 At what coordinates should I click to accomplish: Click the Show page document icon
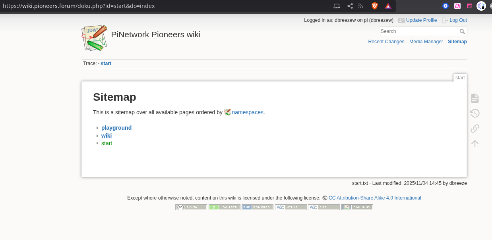475,98
